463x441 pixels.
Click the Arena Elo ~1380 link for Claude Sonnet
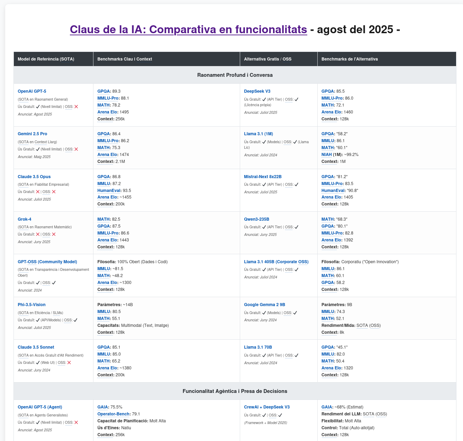(x=107, y=368)
